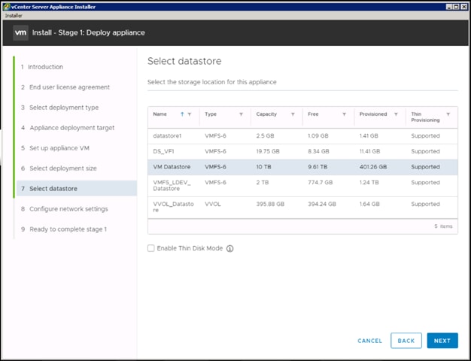Image resolution: width=471 pixels, height=361 pixels.
Task: Open the Free column filter icon
Action: pyautogui.click(x=345, y=114)
